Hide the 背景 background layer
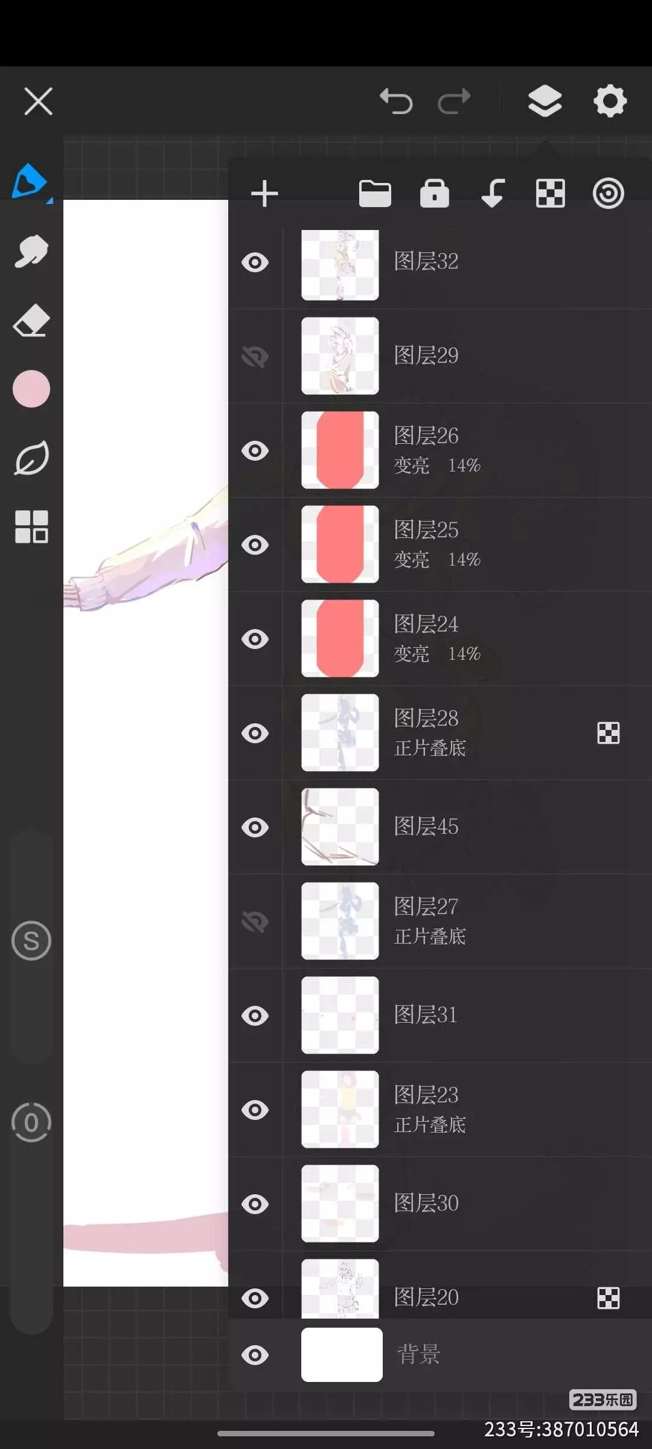 [x=255, y=1355]
